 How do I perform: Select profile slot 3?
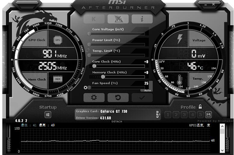pyautogui.click(x=185, y=114)
